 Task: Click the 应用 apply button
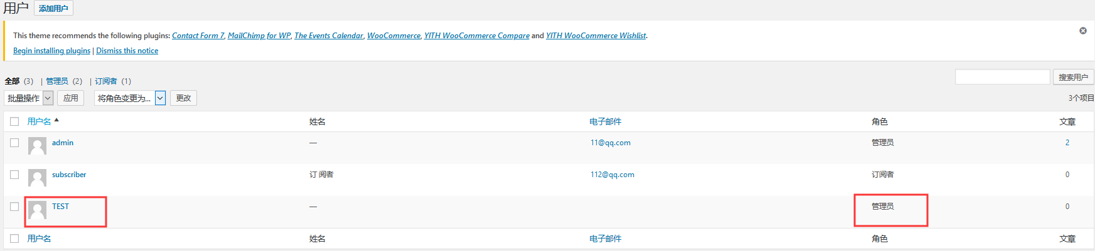[x=71, y=98]
